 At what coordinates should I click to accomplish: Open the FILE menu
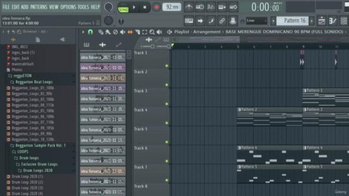[x=6, y=7]
